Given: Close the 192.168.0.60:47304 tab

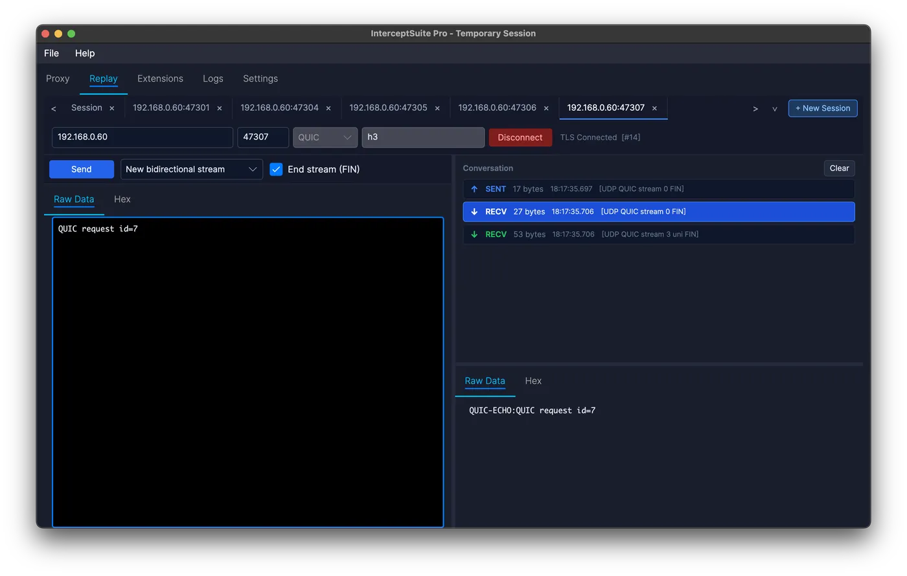Looking at the screenshot, I should point(328,108).
